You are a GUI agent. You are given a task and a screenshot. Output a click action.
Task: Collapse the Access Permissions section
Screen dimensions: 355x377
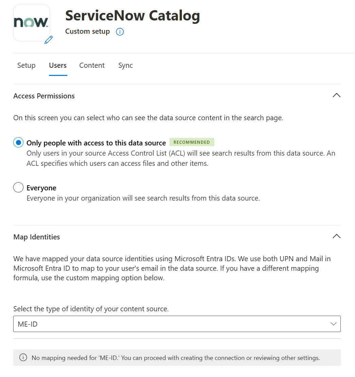(x=337, y=95)
